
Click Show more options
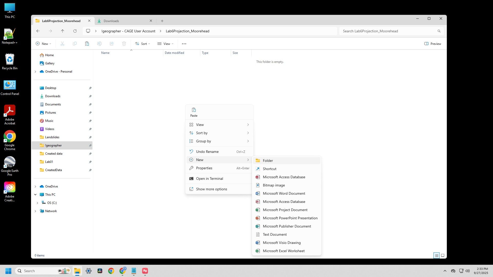point(211,189)
